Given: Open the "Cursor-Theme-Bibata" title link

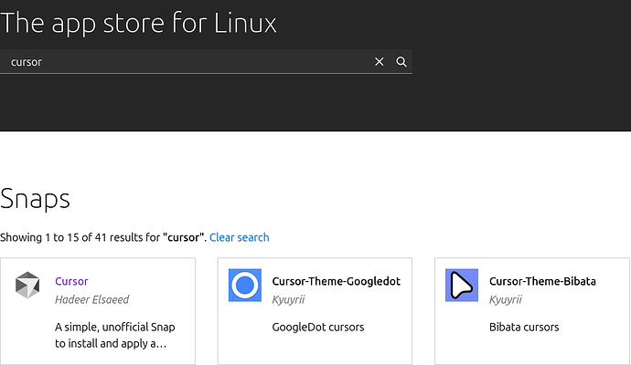Looking at the screenshot, I should pyautogui.click(x=542, y=281).
